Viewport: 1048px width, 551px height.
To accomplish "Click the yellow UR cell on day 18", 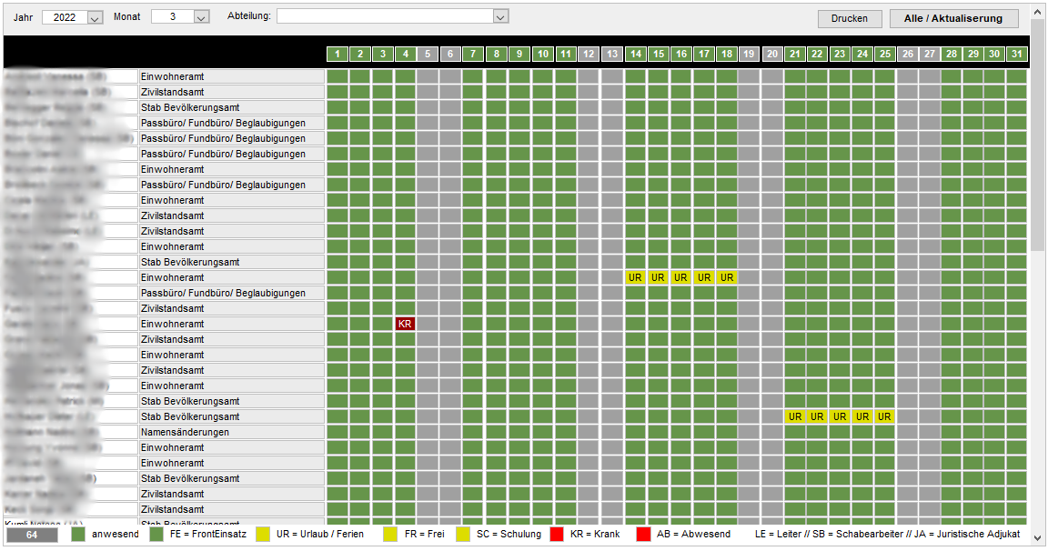I will point(726,277).
